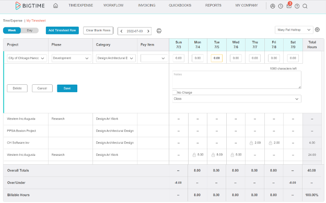Click the Time/Expense breadcrumb link

[13, 20]
